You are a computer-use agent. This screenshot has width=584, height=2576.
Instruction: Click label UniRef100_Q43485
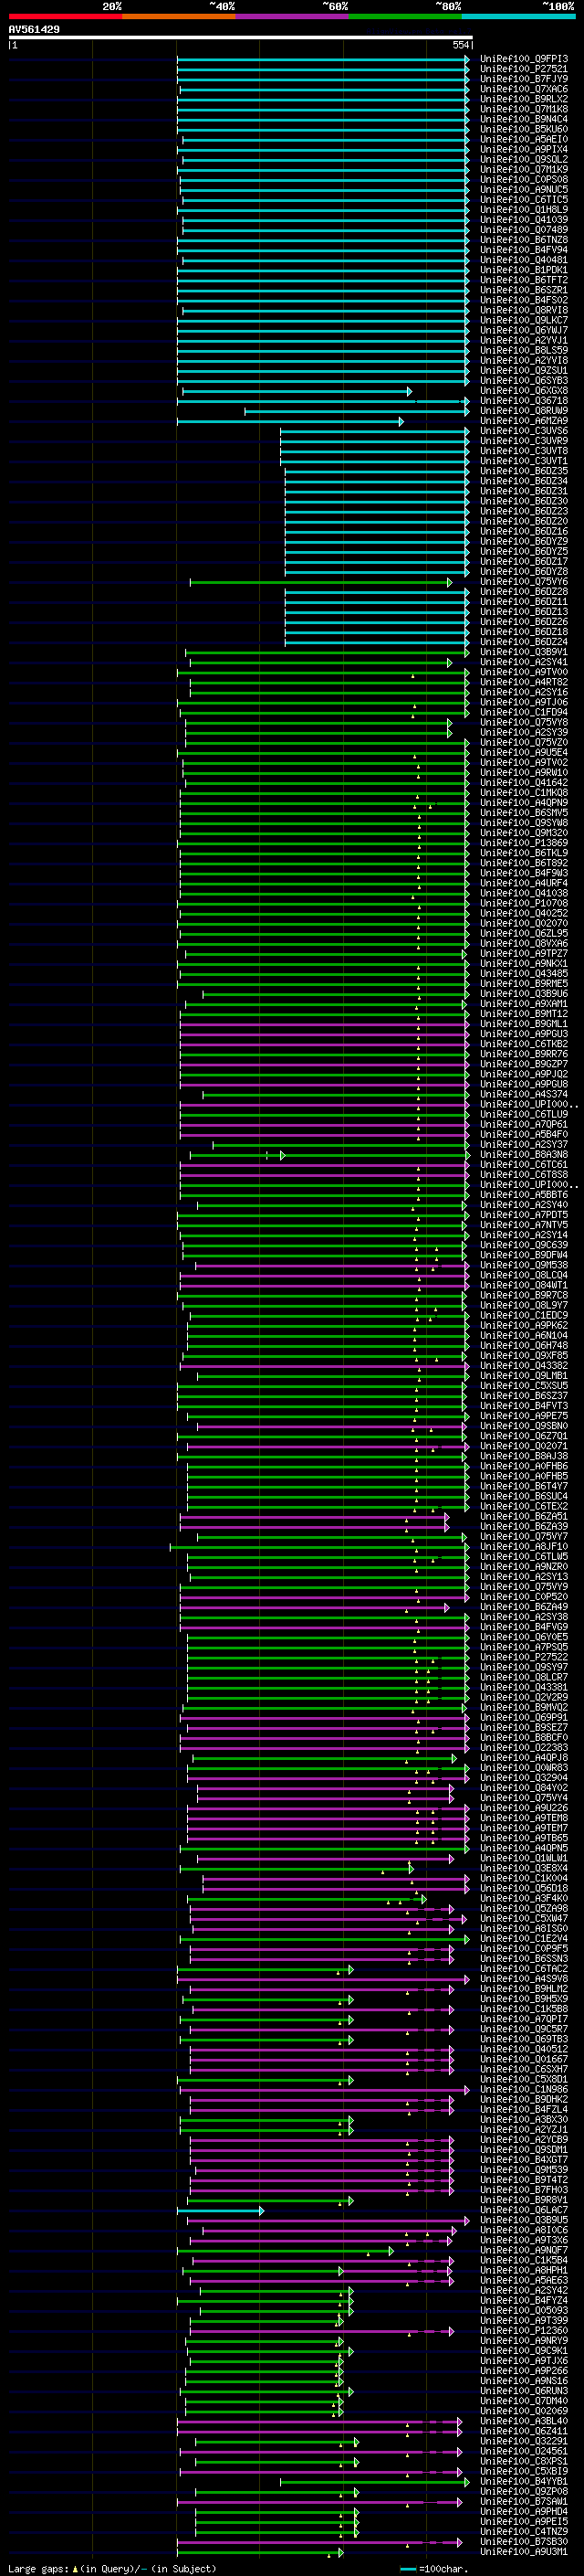pyautogui.click(x=524, y=974)
